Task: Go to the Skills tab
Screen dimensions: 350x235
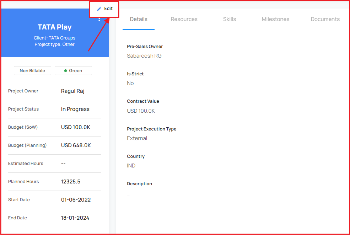Action: click(x=230, y=19)
